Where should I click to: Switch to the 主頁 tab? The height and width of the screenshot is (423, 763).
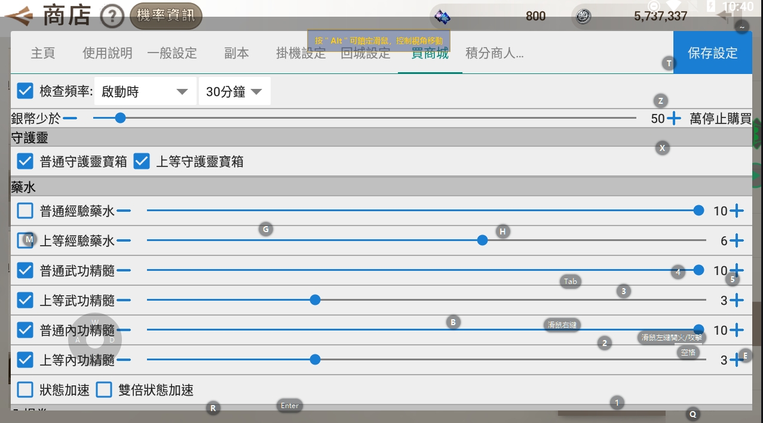[x=42, y=53]
